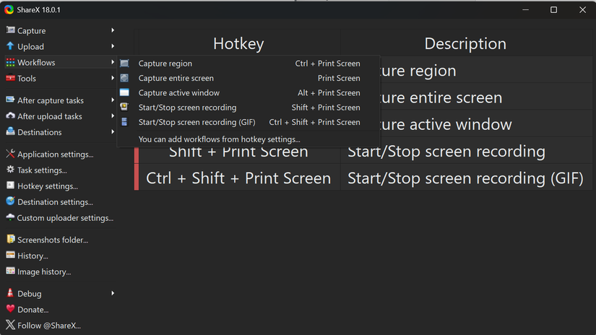Click the ShareX logo icon in title bar
Screen dimensions: 596x335
point(9,10)
